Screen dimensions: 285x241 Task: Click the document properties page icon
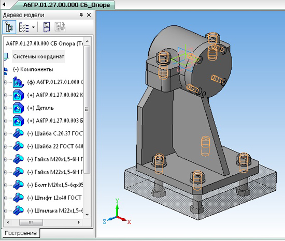(47, 27)
